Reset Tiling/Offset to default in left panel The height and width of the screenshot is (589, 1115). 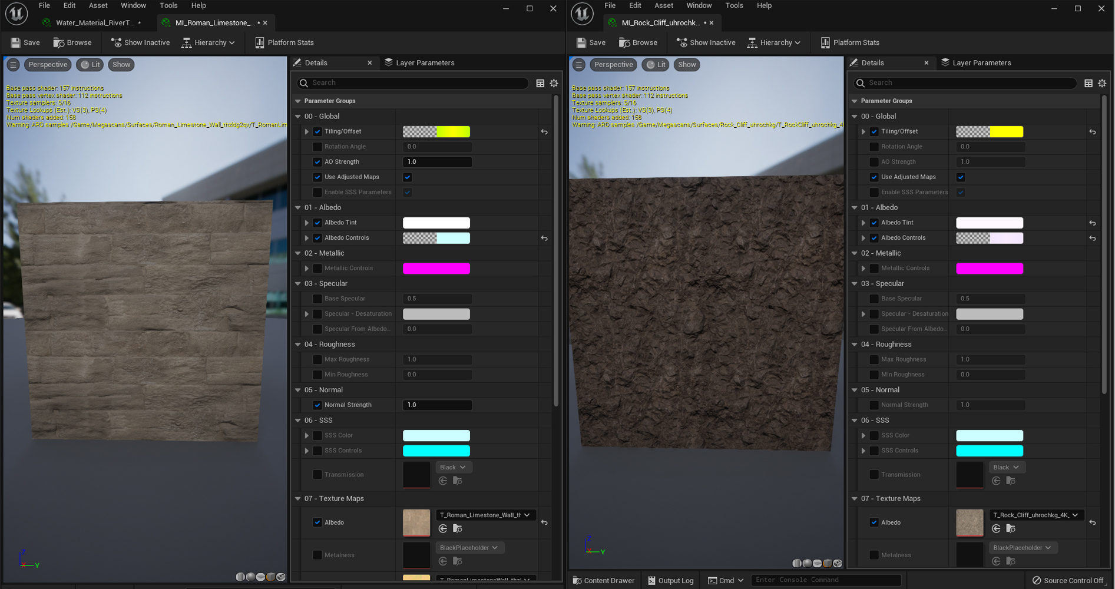pos(544,132)
